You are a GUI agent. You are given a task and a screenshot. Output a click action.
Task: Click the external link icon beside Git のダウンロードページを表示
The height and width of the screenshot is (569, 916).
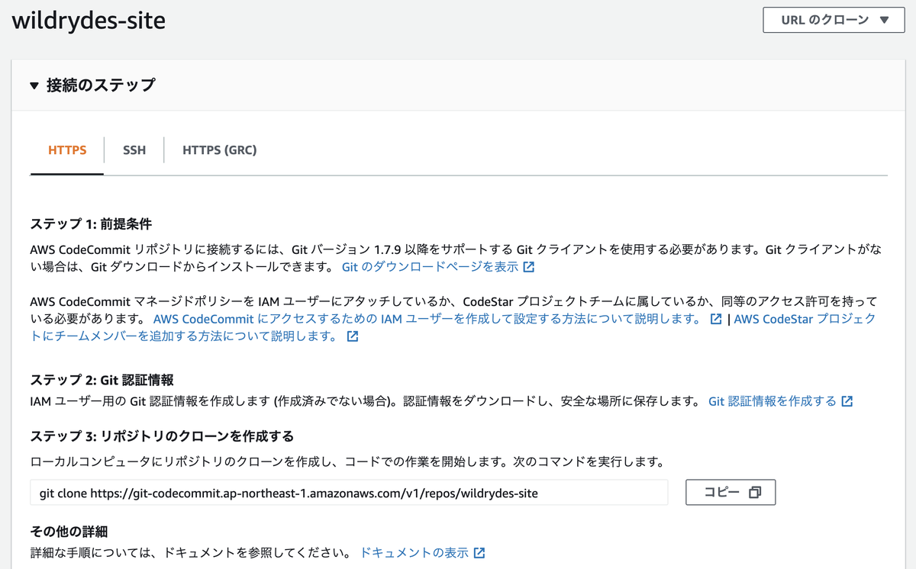530,267
